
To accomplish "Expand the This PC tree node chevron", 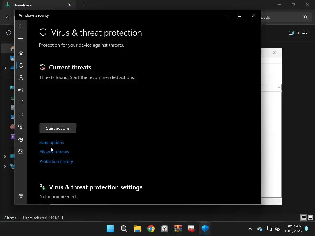I will tap(5, 156).
